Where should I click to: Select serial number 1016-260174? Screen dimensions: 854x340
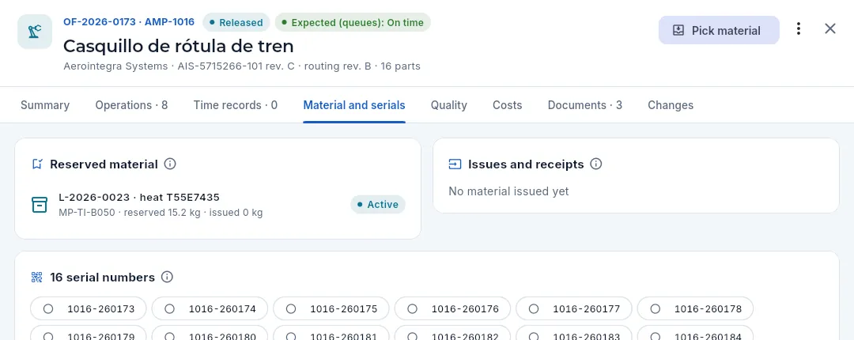click(x=210, y=309)
